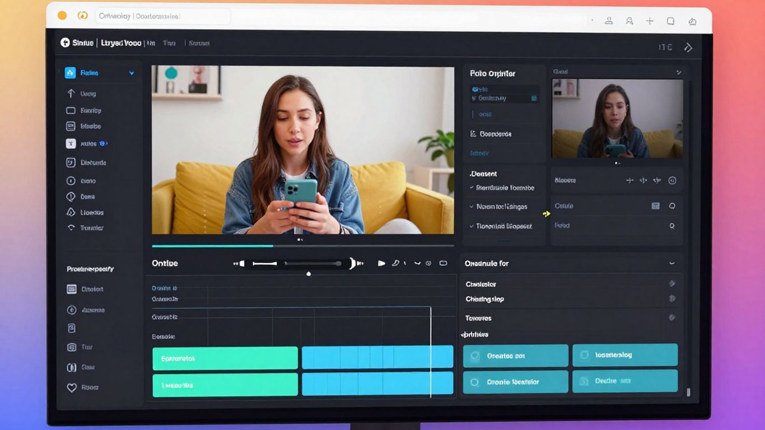This screenshot has width=765, height=430.
Task: Click the icon ending the 'Cheaing slop' row
Action: click(x=672, y=298)
